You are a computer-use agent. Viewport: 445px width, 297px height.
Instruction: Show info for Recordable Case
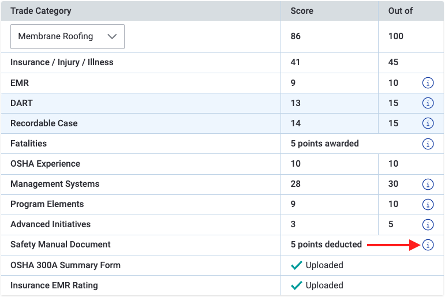pyautogui.click(x=428, y=123)
